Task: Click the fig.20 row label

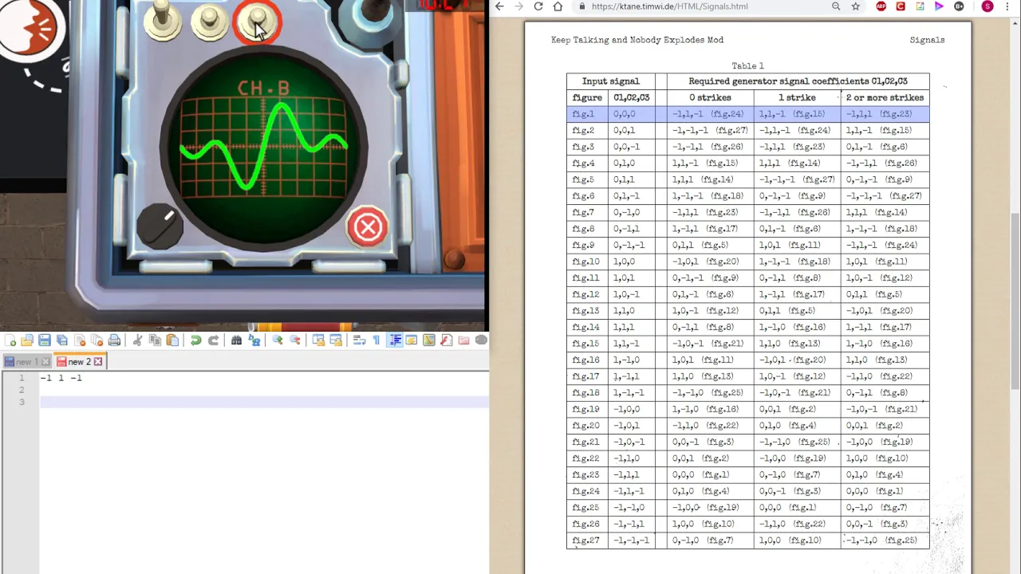Action: [x=585, y=425]
